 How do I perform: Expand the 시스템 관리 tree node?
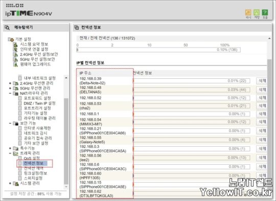pos(10,184)
